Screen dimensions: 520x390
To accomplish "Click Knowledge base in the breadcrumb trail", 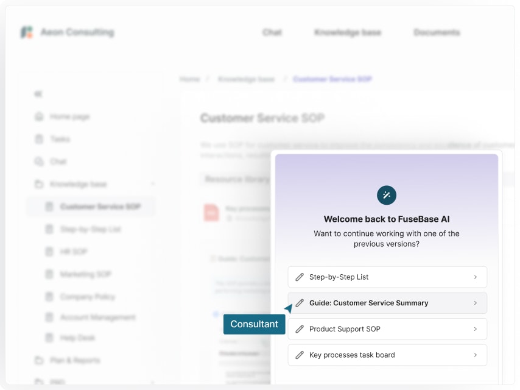I will [x=246, y=79].
